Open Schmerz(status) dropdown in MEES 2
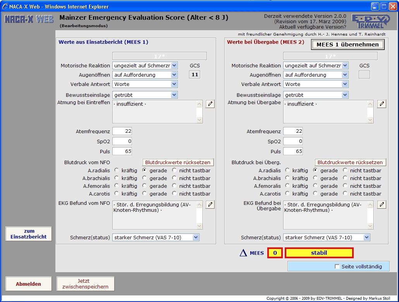Viewport: 399px width, 302px height. (327, 237)
